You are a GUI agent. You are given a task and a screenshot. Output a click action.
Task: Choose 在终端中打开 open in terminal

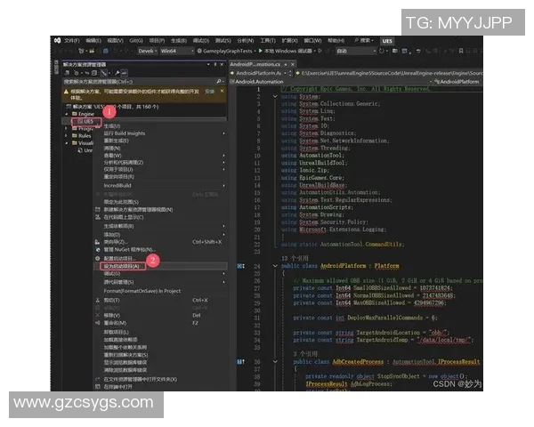(117, 387)
